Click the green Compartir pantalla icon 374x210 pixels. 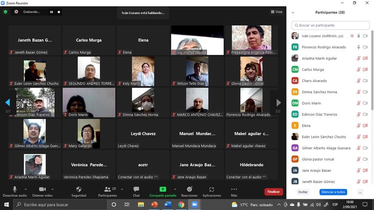point(163,189)
